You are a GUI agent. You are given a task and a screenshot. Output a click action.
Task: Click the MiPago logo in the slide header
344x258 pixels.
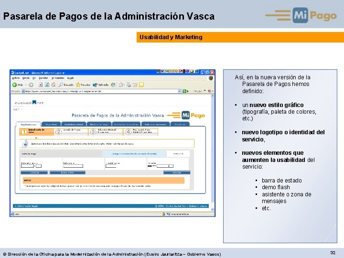tap(301, 15)
